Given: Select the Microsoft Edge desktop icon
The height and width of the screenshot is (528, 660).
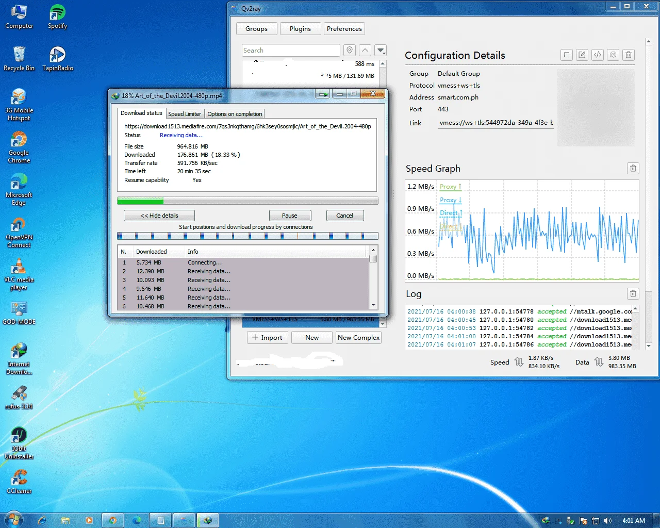Looking at the screenshot, I should [x=19, y=190].
